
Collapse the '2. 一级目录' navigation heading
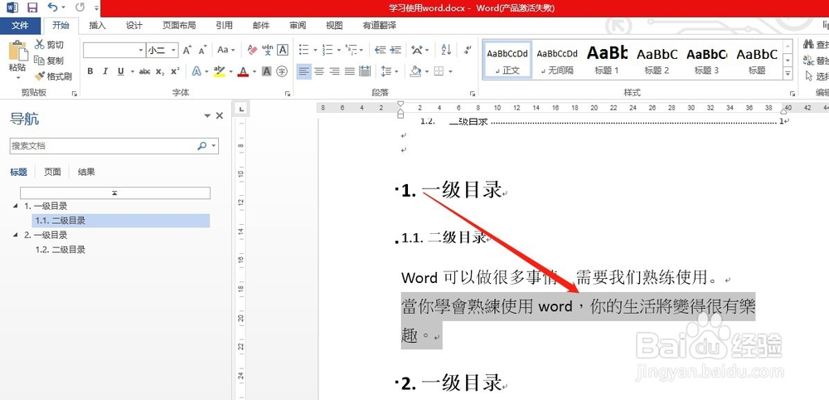[15, 236]
